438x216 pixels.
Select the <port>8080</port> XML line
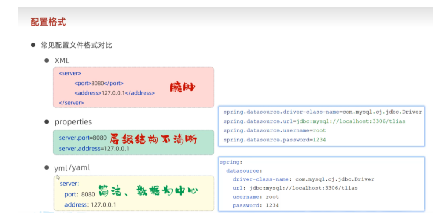[x=99, y=83]
